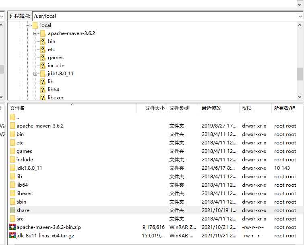This screenshot has height=245, width=304.
Task: Open the remote site path dropdown arrow
Action: pos(300,16)
